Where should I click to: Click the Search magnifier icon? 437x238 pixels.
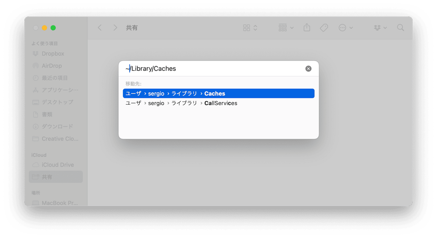(x=400, y=28)
